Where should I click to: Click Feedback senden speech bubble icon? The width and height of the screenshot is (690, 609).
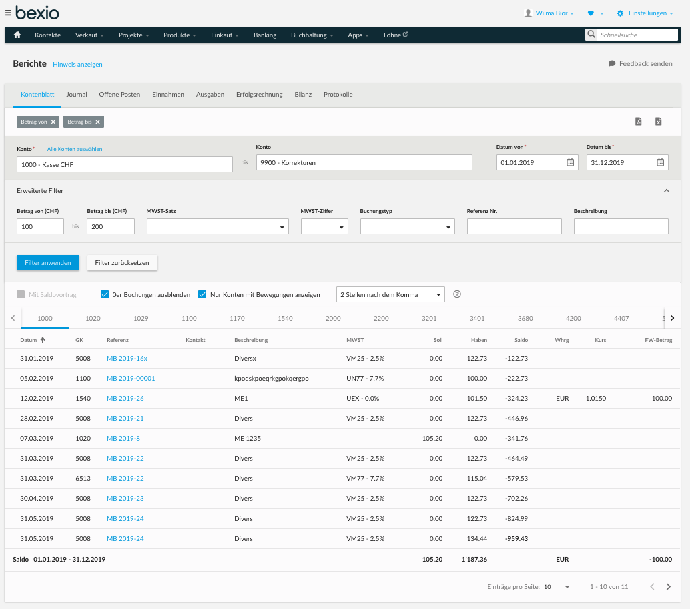coord(612,64)
